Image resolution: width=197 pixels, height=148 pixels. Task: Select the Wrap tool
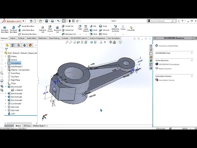click(103, 26)
